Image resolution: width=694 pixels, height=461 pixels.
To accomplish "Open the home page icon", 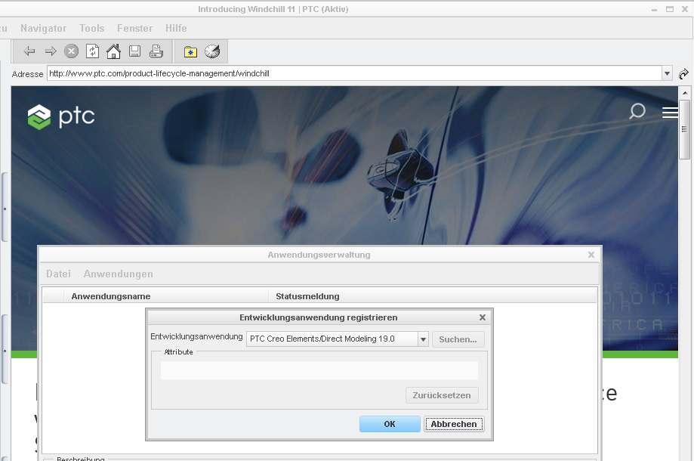I will (113, 51).
